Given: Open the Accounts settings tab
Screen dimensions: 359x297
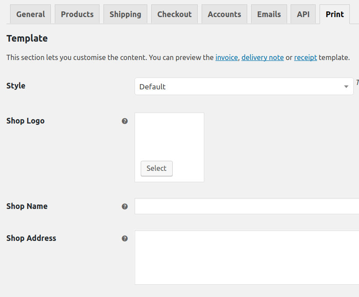Looking at the screenshot, I should [224, 14].
